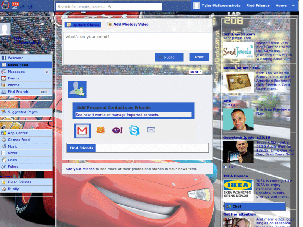Open the SendJewels.com ad title
This screenshot has height=227, width=303.
click(239, 34)
